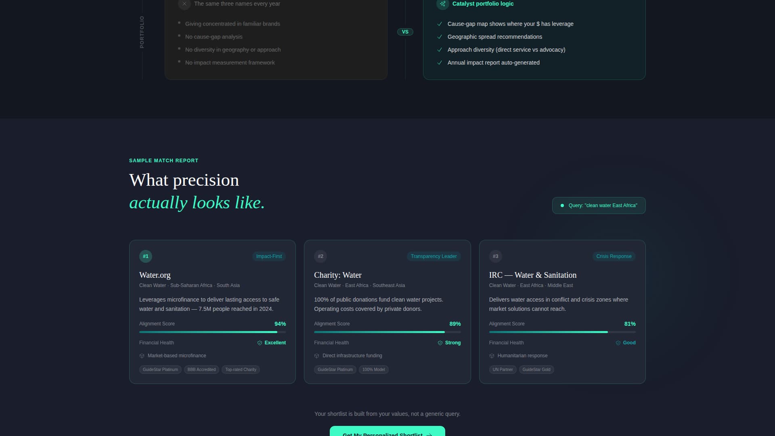Image resolution: width=775 pixels, height=436 pixels.
Task: Click the shield icon next to Excellent
Action: 260,343
